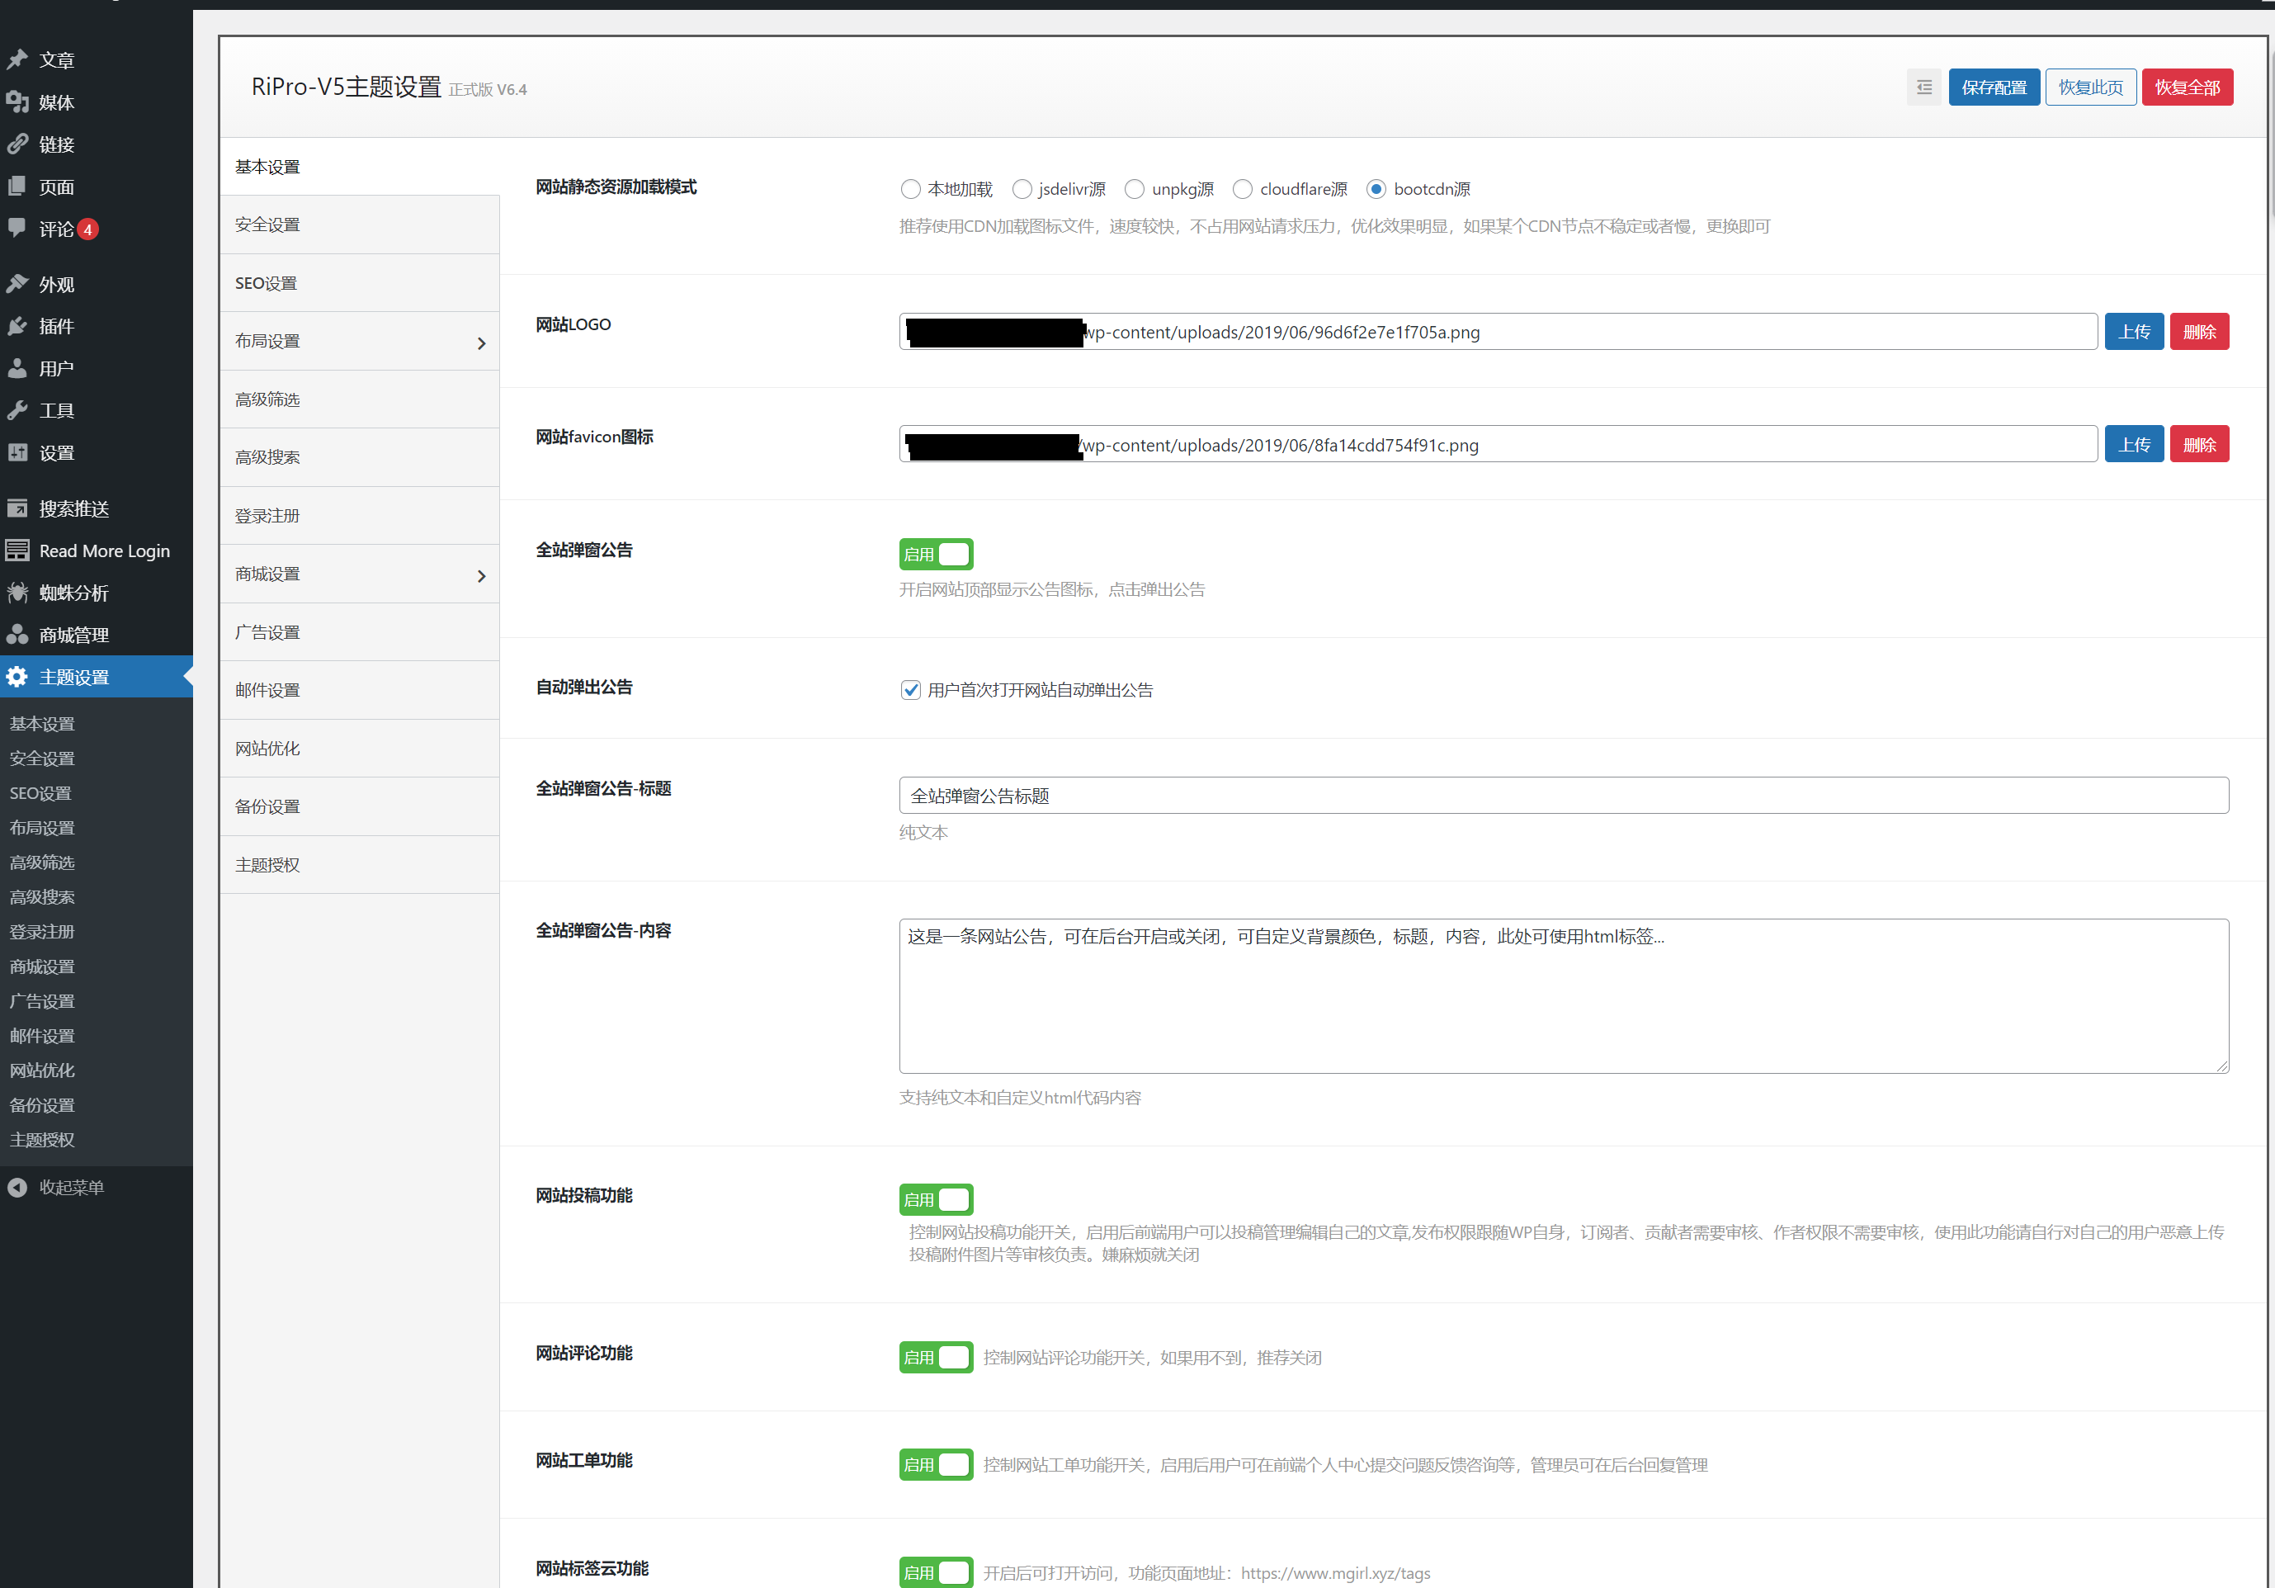Select the 本地加载 radio option
Image resolution: width=2275 pixels, height=1588 pixels.
[x=909, y=188]
